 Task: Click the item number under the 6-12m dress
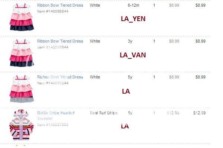53,11
